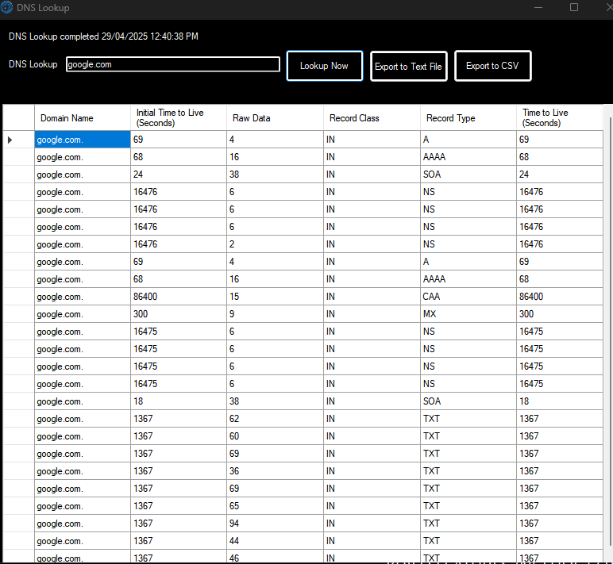The image size is (613, 564).
Task: Sort by Domain Name column header
Action: [x=83, y=117]
